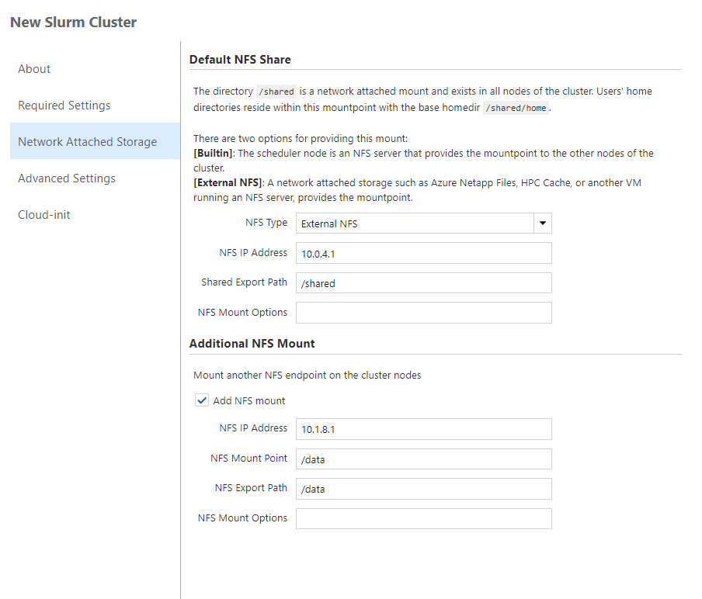Click the [External NFS] option description
The width and height of the screenshot is (702, 599).
pyautogui.click(x=417, y=189)
